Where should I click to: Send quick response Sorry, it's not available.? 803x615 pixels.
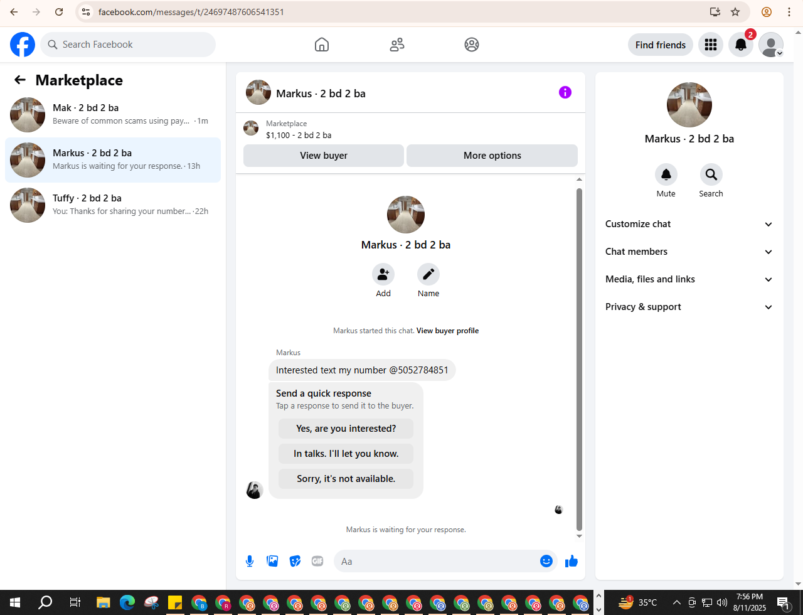click(346, 479)
